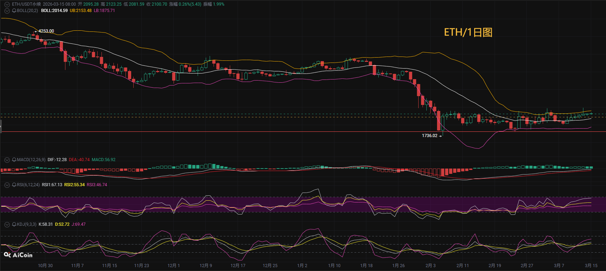Collapse the BOLL indicator chevron

(7, 11)
